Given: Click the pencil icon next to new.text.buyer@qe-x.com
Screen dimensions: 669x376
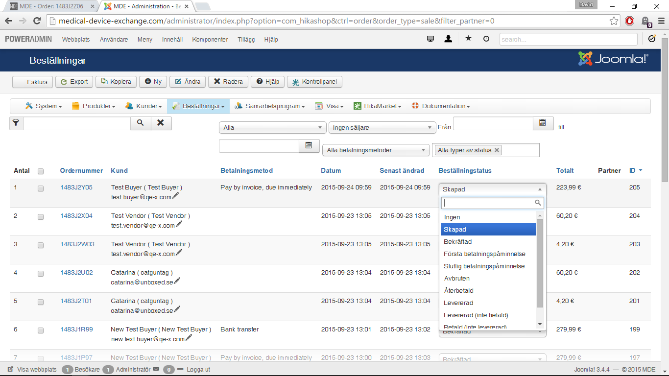Looking at the screenshot, I should coord(189,338).
